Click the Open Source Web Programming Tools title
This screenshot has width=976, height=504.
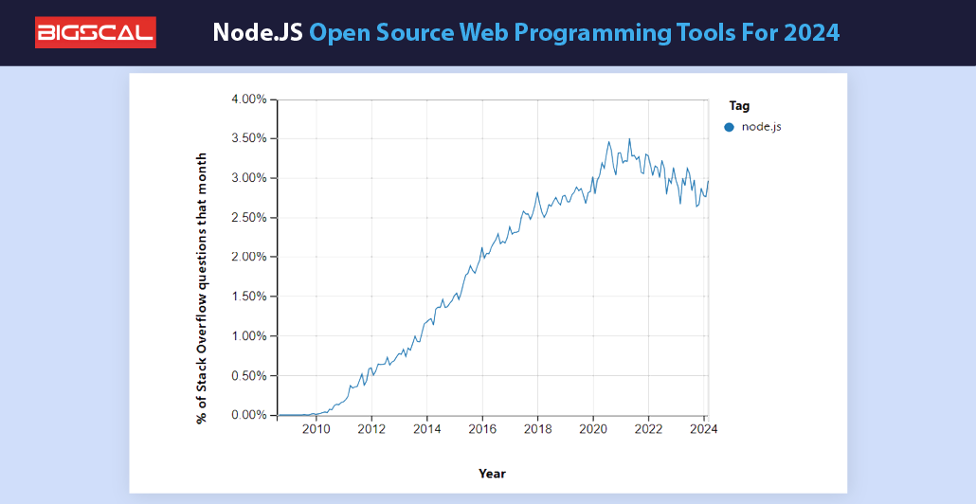[x=574, y=32]
